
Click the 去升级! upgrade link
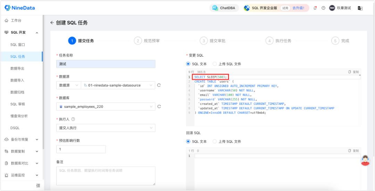tap(298, 8)
